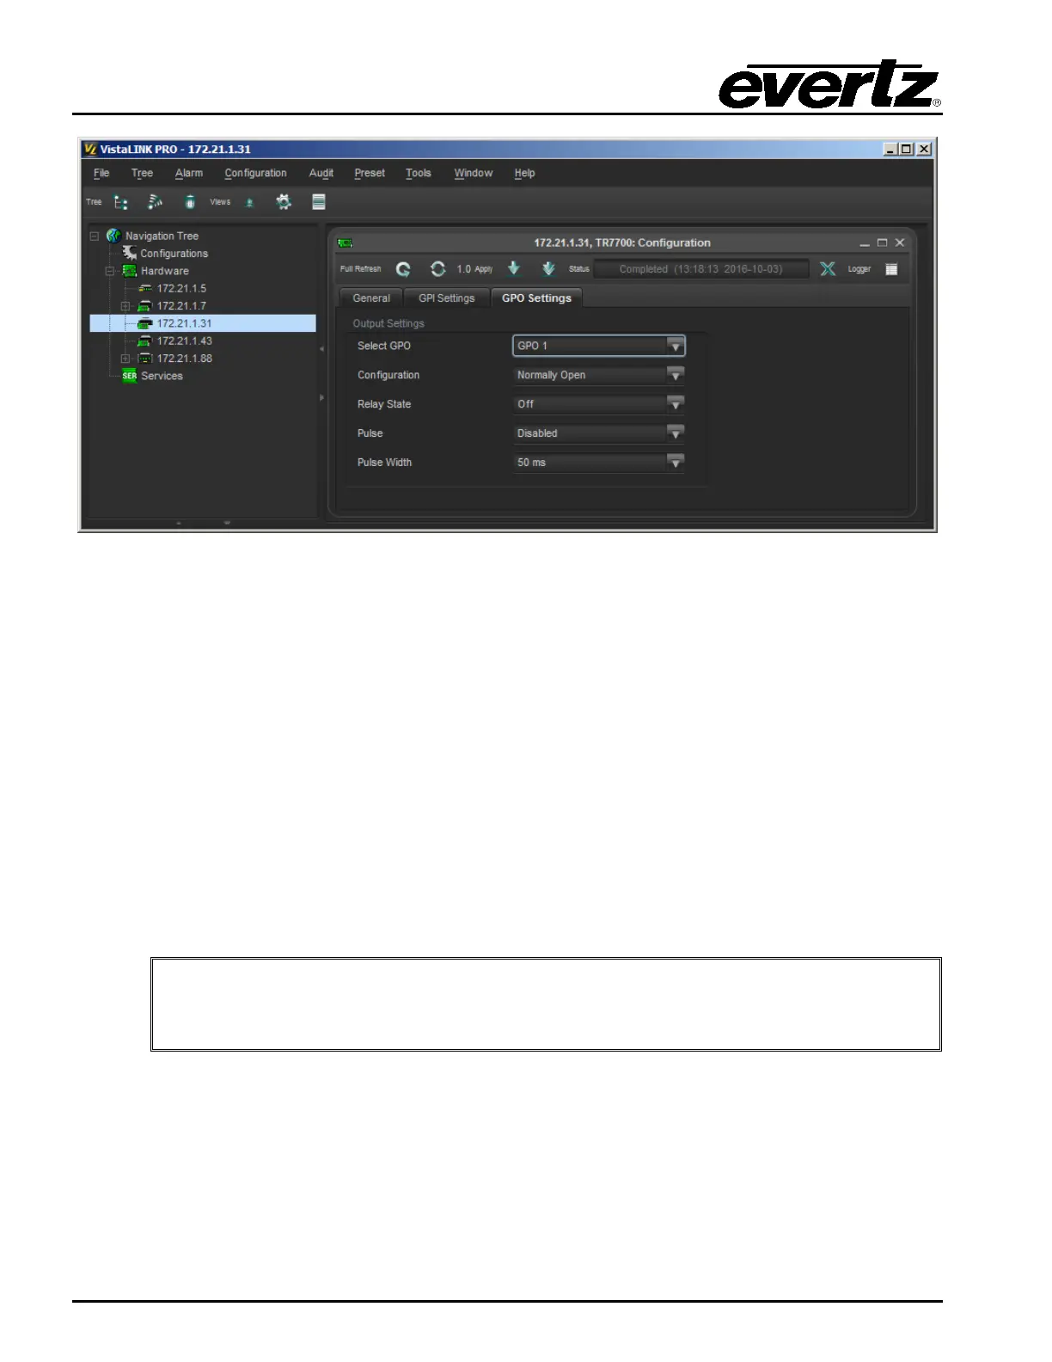The height and width of the screenshot is (1362, 1052).
Task: Select device 172.21.1.31 in tree
Action: 203,323
